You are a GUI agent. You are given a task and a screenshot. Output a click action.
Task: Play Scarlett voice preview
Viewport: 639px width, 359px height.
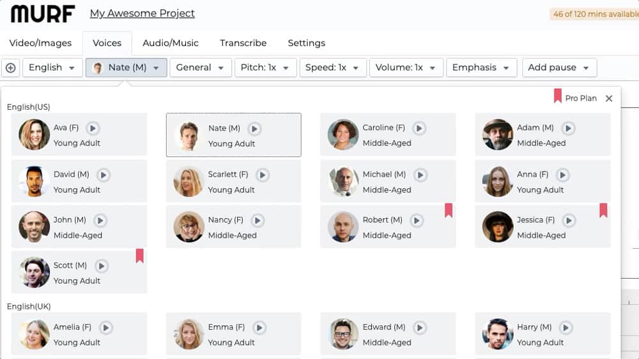point(261,175)
